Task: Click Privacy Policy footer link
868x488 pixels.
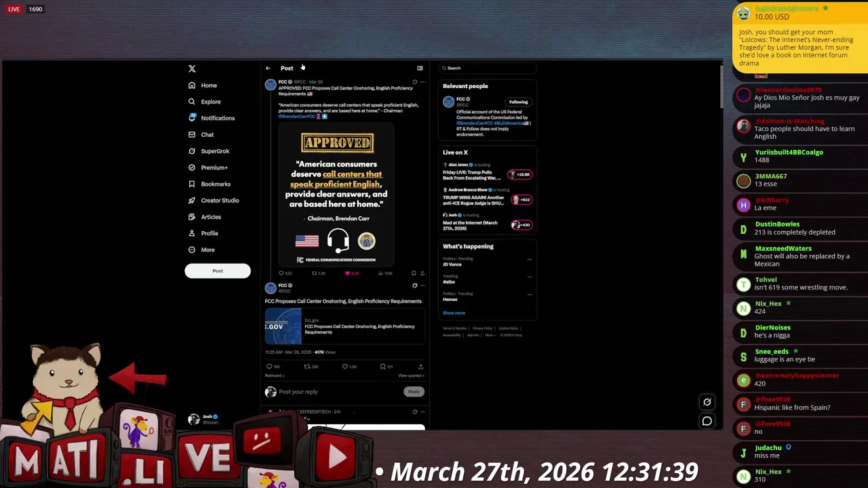Action: coord(483,328)
